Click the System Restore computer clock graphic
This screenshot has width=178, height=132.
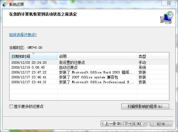click(x=167, y=17)
